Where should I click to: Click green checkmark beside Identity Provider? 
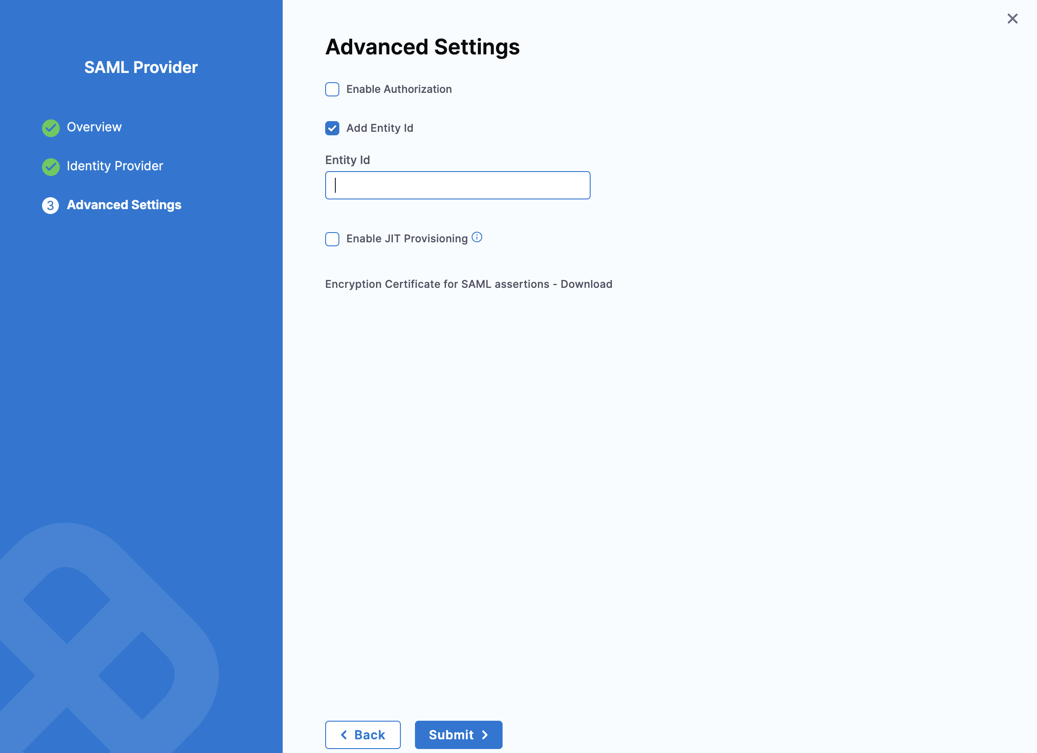(51, 167)
